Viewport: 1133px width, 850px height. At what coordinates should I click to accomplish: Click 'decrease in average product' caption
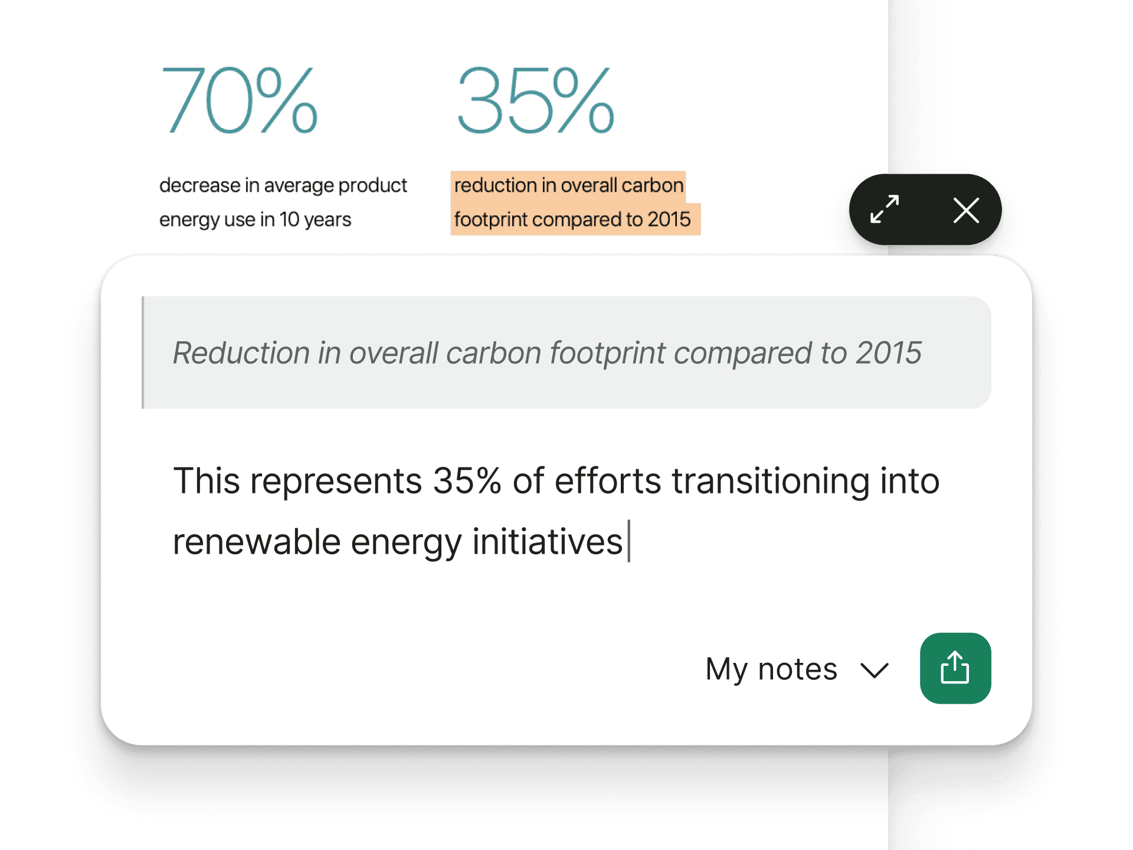tap(283, 185)
